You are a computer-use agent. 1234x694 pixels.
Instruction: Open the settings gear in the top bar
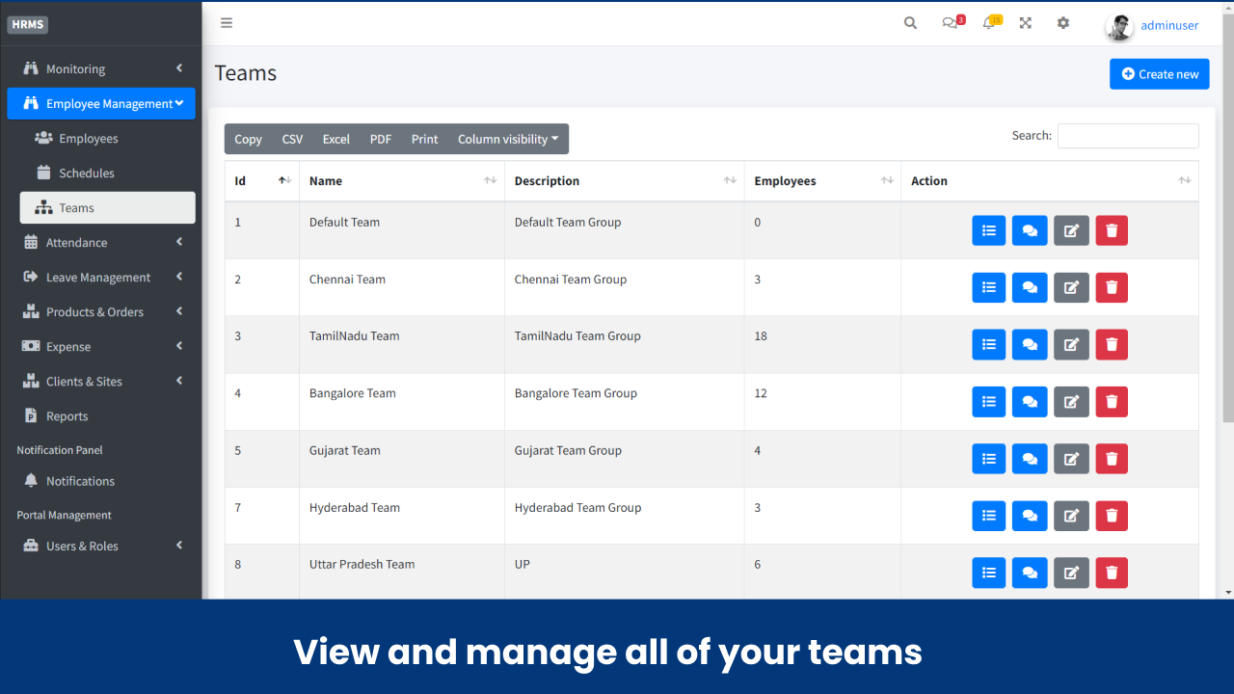pos(1062,22)
